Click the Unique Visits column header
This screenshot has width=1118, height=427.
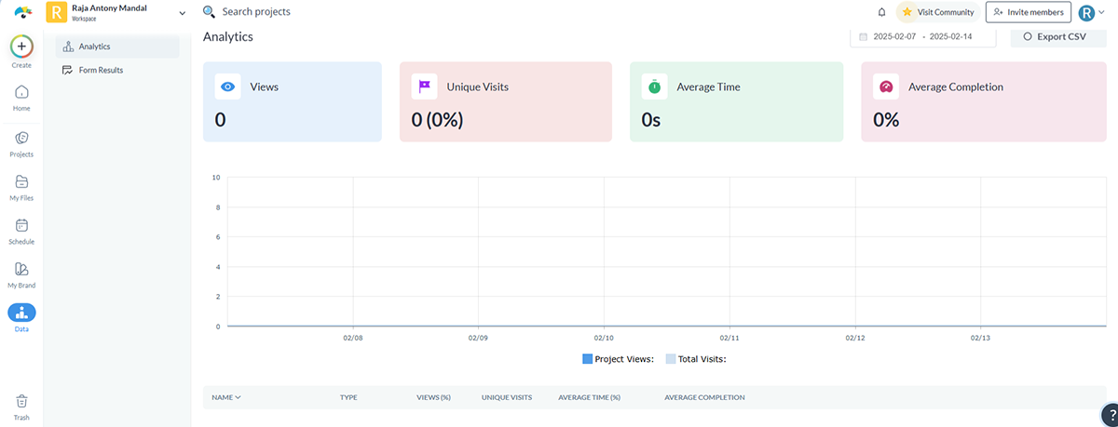[x=507, y=397]
